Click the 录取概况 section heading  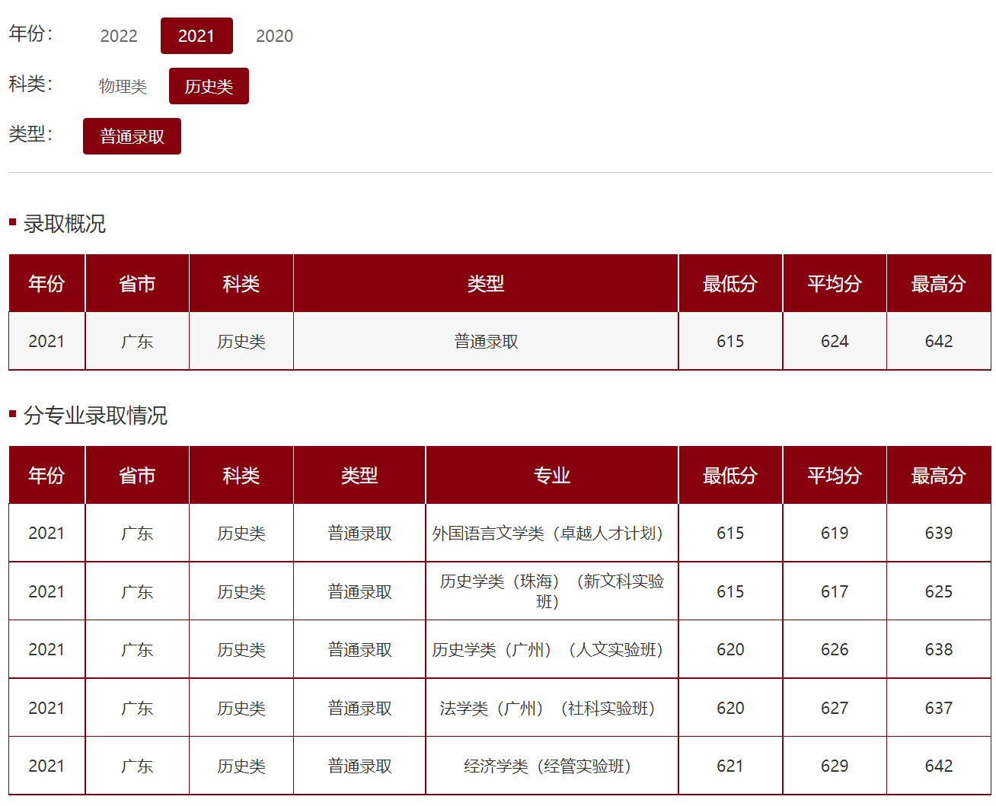pyautogui.click(x=65, y=224)
